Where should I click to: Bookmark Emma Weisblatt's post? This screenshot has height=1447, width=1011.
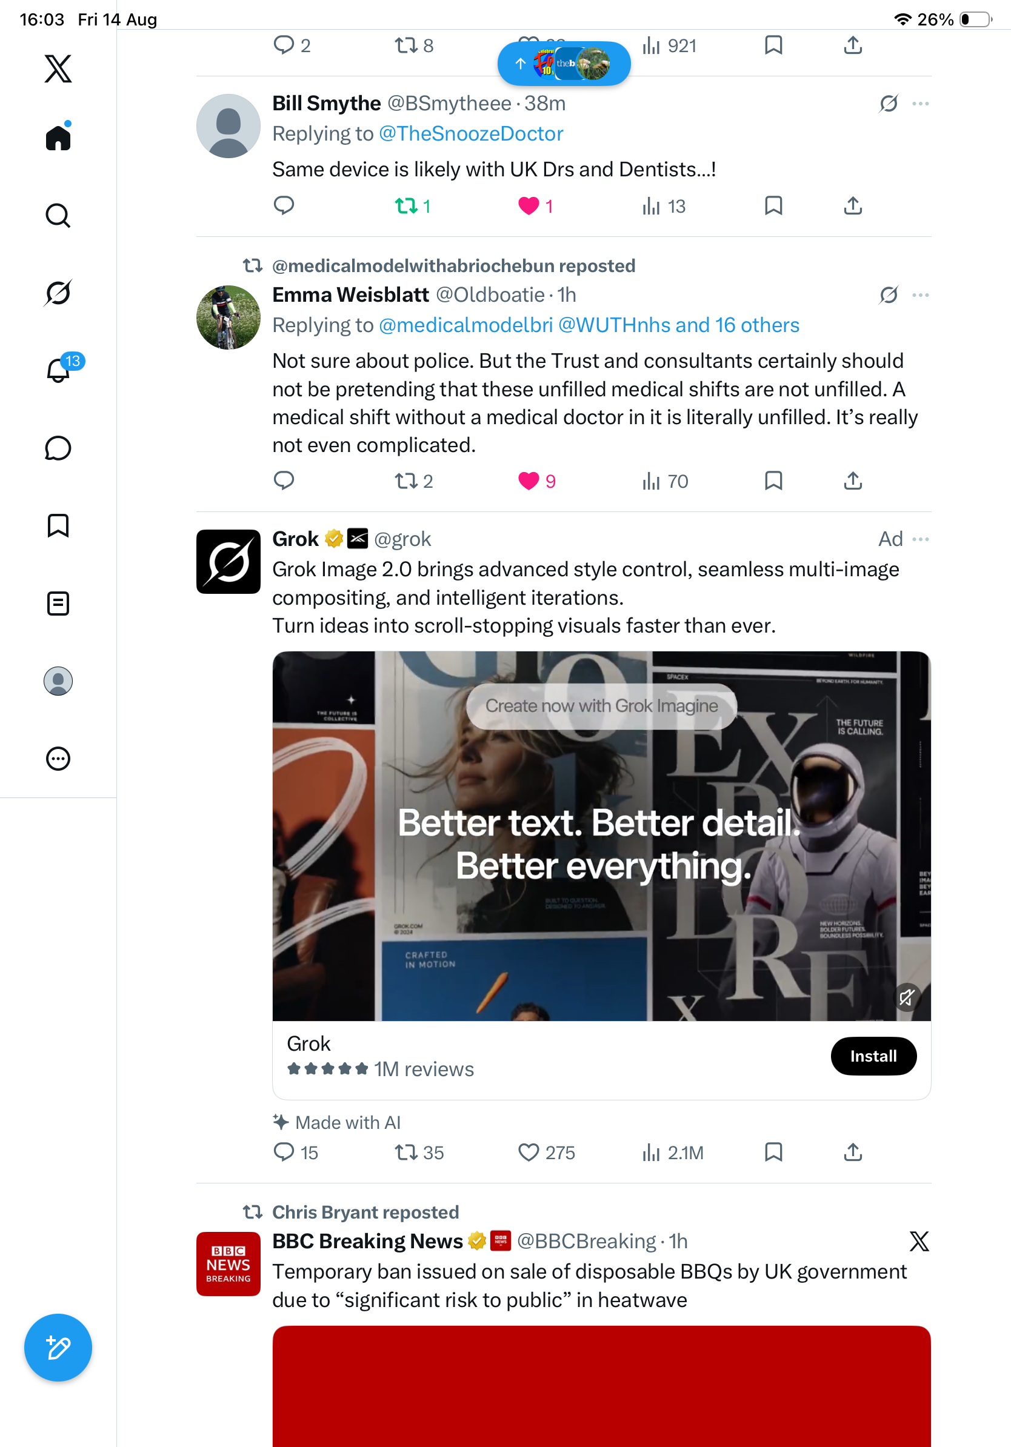[773, 481]
